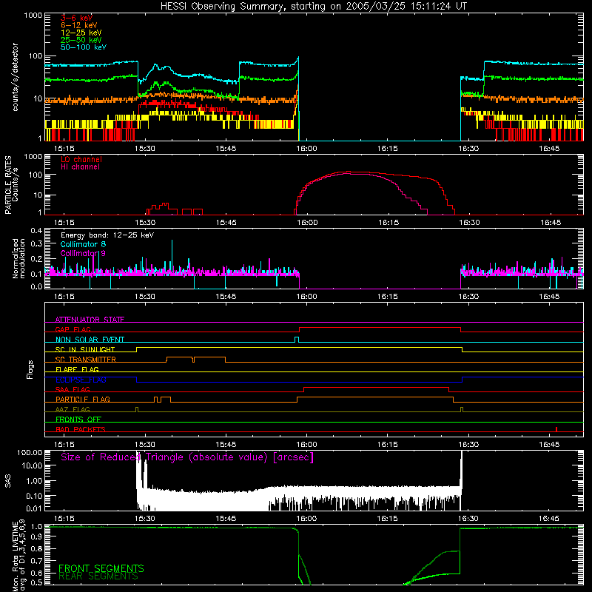Click the SC IN SUNLIGHT flag label
The height and width of the screenshot is (592, 592).
[85, 349]
